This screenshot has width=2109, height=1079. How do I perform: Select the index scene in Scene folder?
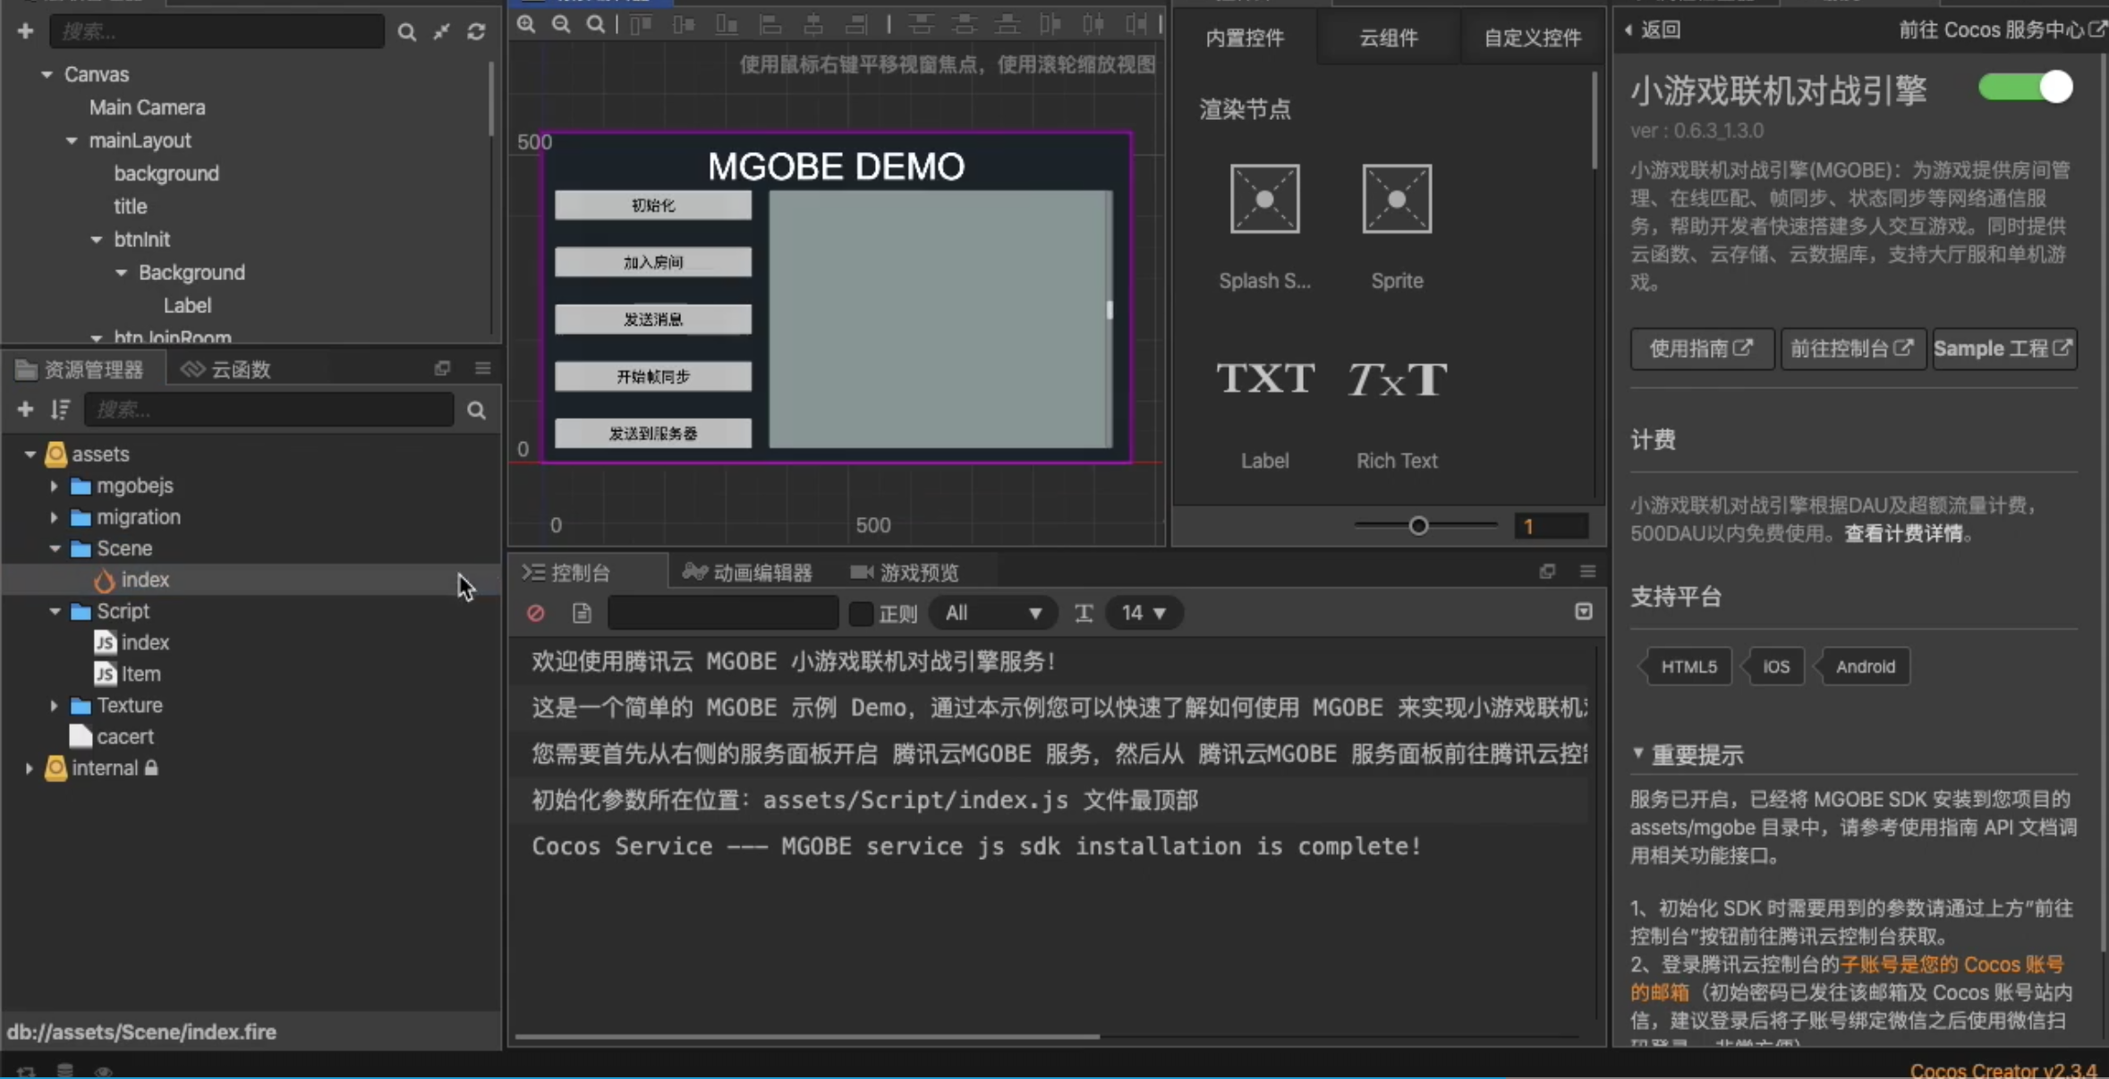coord(145,579)
